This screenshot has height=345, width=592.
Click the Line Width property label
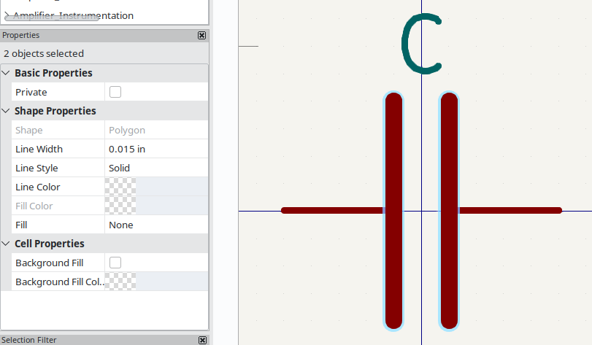click(x=39, y=149)
